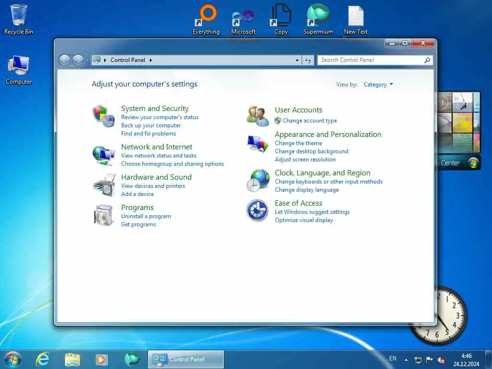Open the Copy desktop shortcut
The height and width of the screenshot is (369, 492).
point(281,19)
